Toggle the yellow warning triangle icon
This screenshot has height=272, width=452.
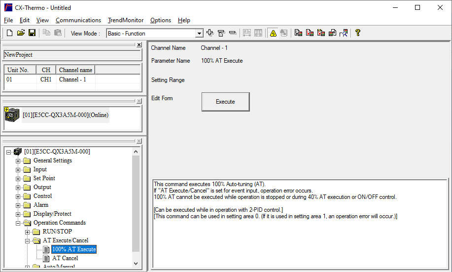click(x=273, y=33)
